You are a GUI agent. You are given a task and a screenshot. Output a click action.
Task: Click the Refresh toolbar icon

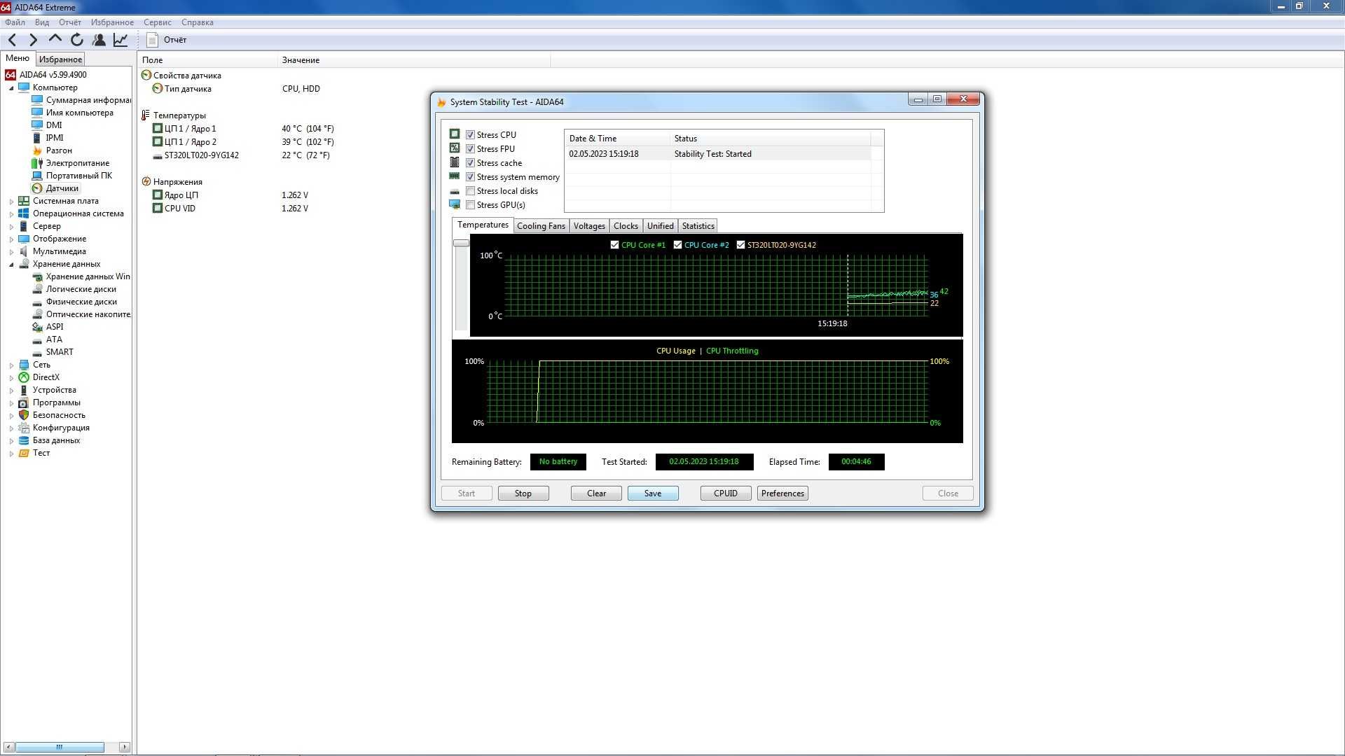pos(77,40)
